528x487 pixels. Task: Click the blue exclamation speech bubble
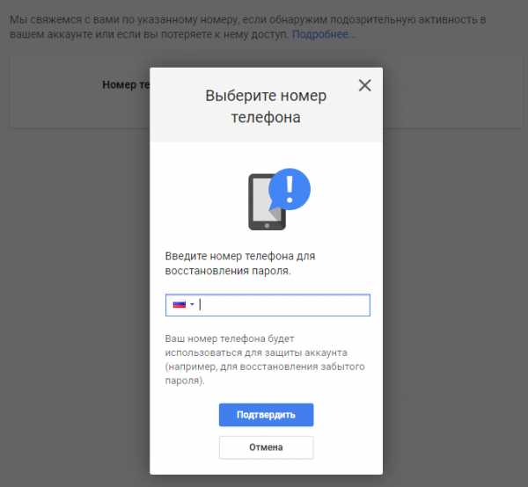pos(290,190)
